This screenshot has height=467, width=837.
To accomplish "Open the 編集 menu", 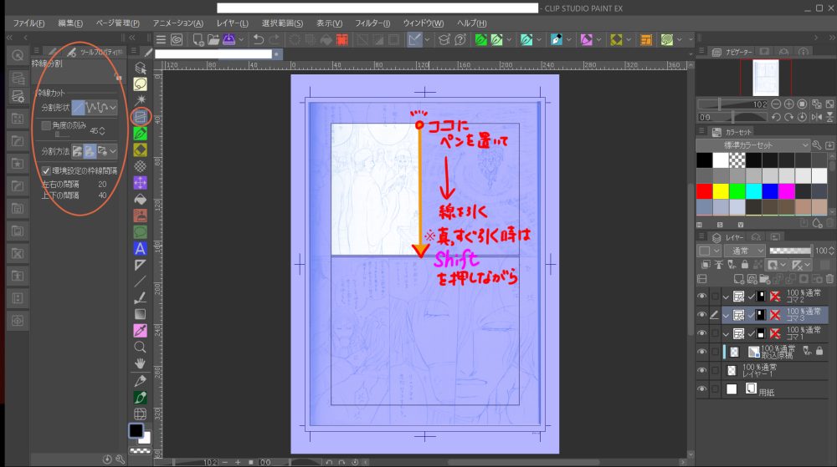I will coord(70,23).
